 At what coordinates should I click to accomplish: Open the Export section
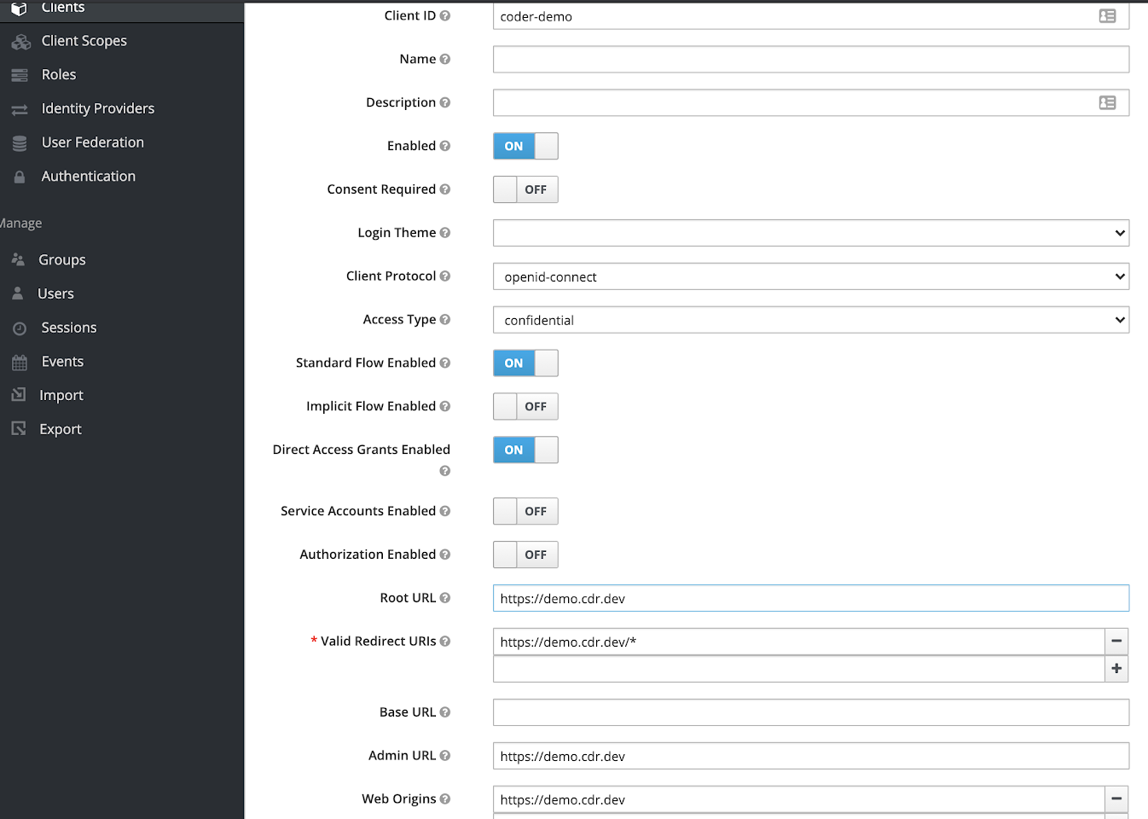tap(61, 428)
